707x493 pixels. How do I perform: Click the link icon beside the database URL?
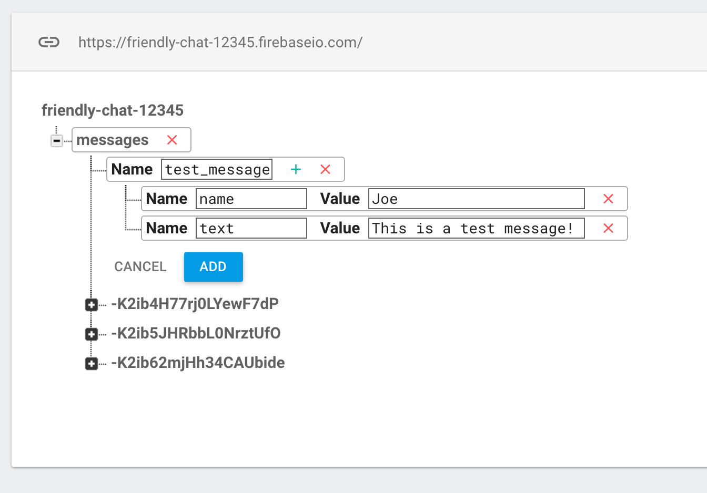49,42
